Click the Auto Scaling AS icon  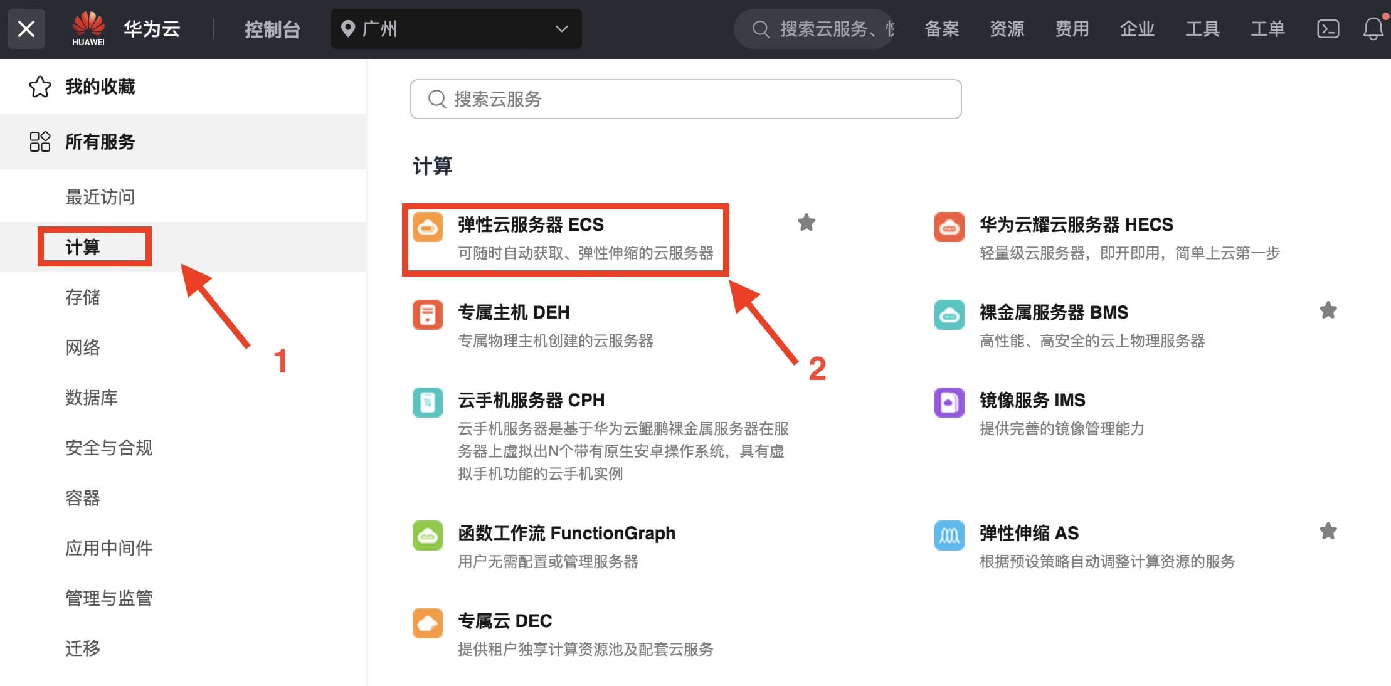click(x=949, y=536)
